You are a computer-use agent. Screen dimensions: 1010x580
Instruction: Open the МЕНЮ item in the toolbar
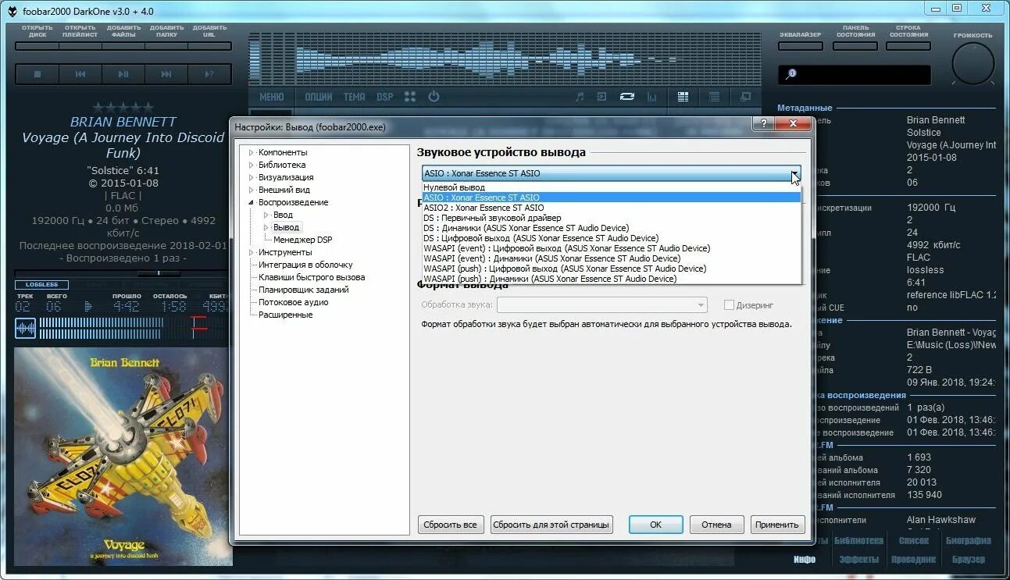(270, 96)
